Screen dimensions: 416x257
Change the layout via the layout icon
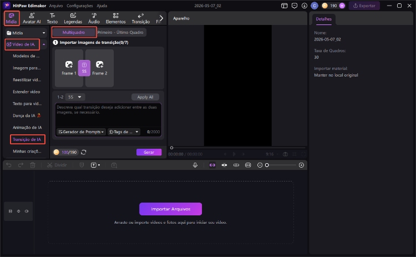tap(285, 6)
